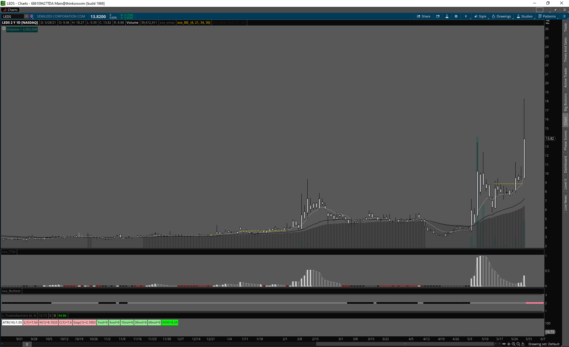Pin the chart window with pin icon
This screenshot has width=569, height=347.
(x=555, y=10)
